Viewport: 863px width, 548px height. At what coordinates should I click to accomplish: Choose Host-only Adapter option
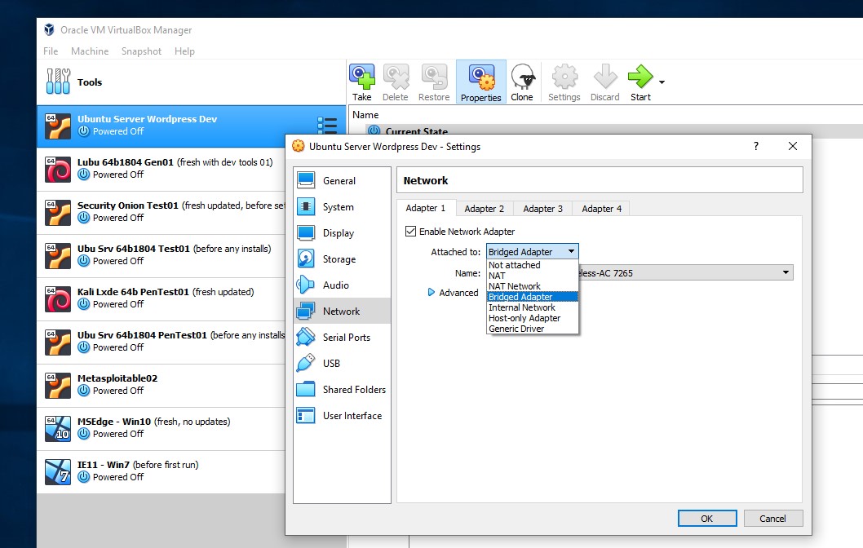(532, 318)
